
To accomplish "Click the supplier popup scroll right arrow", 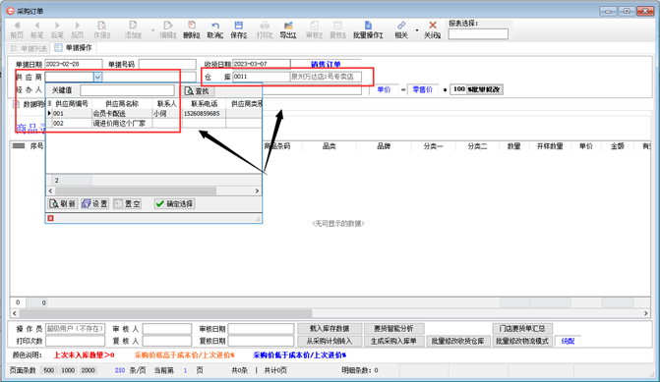I will pyautogui.click(x=257, y=191).
